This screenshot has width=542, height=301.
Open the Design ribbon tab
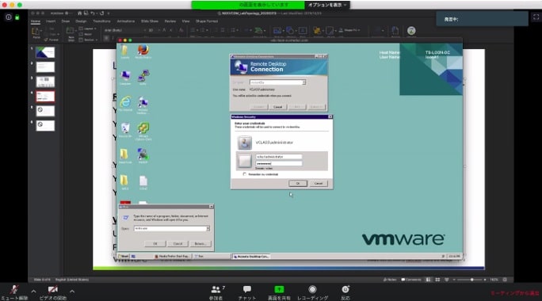(x=81, y=21)
